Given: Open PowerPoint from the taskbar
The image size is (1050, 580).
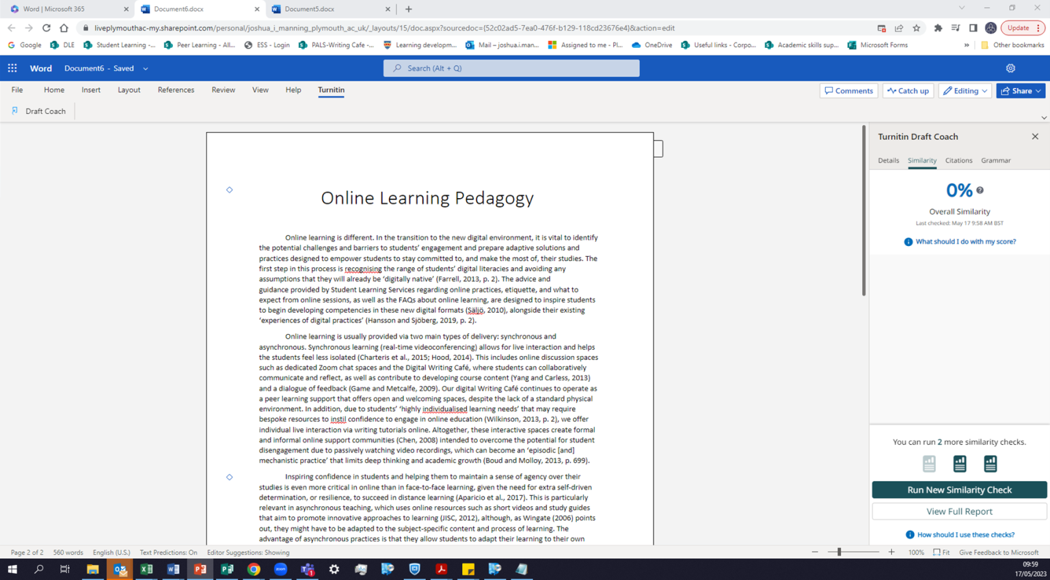Looking at the screenshot, I should pyautogui.click(x=200, y=569).
